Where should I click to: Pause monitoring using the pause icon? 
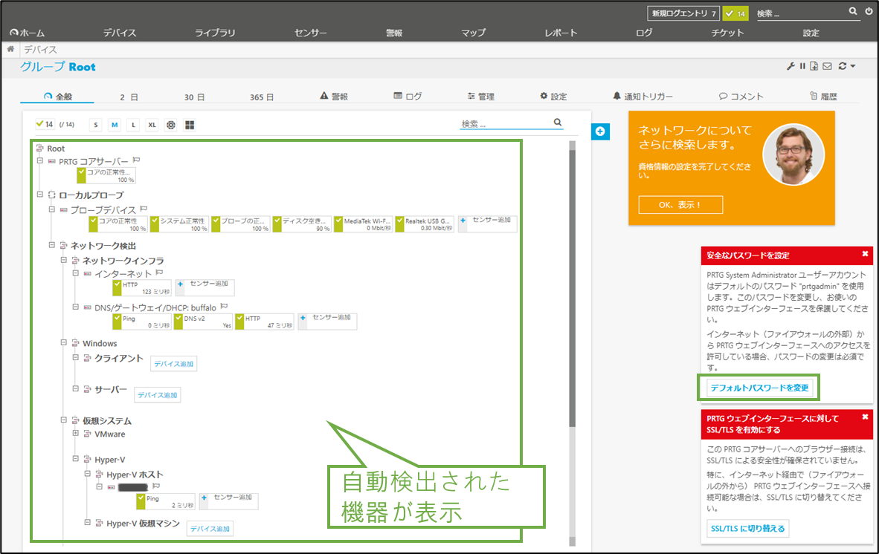(803, 65)
